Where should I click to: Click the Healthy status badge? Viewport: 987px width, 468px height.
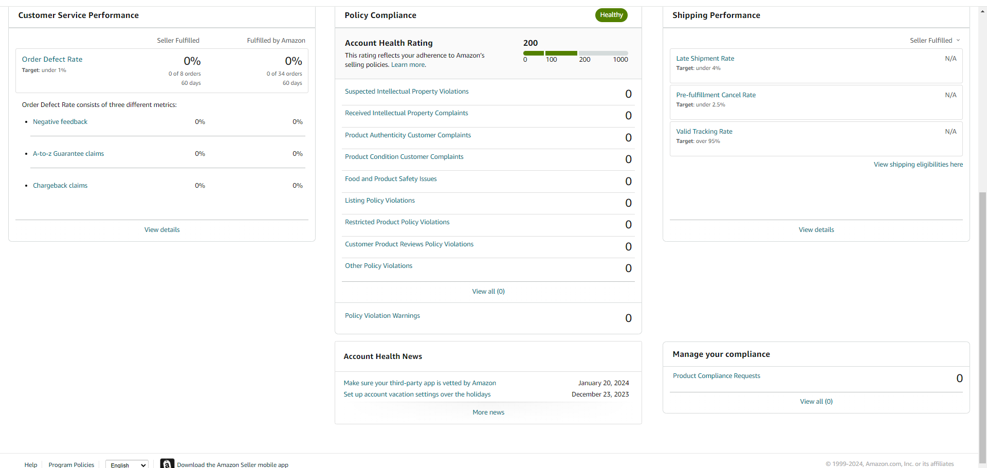611,15
